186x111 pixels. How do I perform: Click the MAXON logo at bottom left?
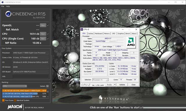click(x=15, y=107)
